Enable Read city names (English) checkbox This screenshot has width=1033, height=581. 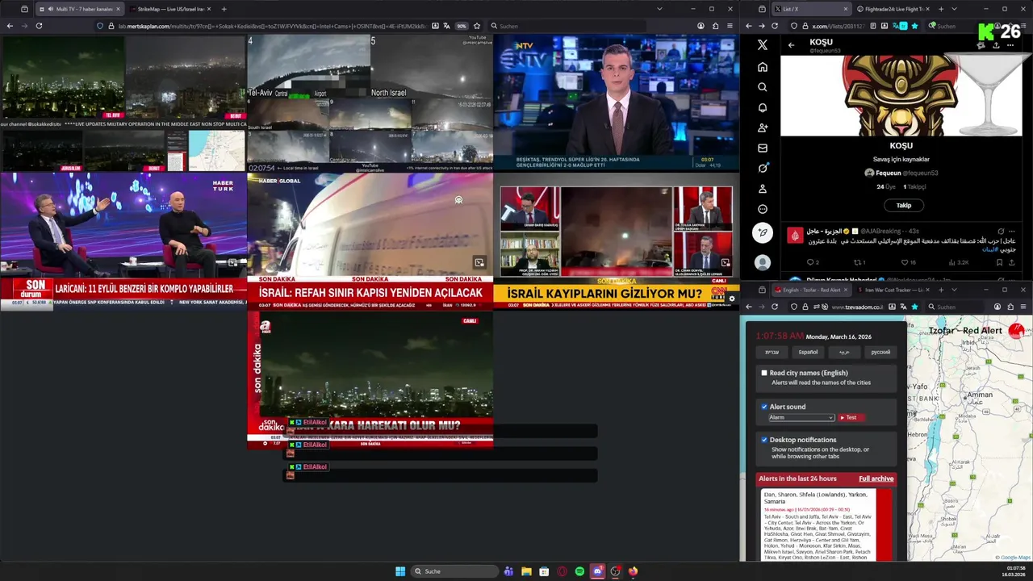pos(764,373)
